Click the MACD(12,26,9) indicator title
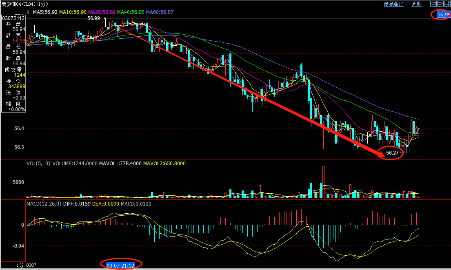 pyautogui.click(x=44, y=204)
